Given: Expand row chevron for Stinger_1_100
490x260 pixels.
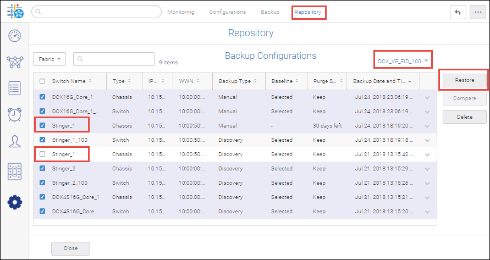Looking at the screenshot, I should click(x=427, y=141).
